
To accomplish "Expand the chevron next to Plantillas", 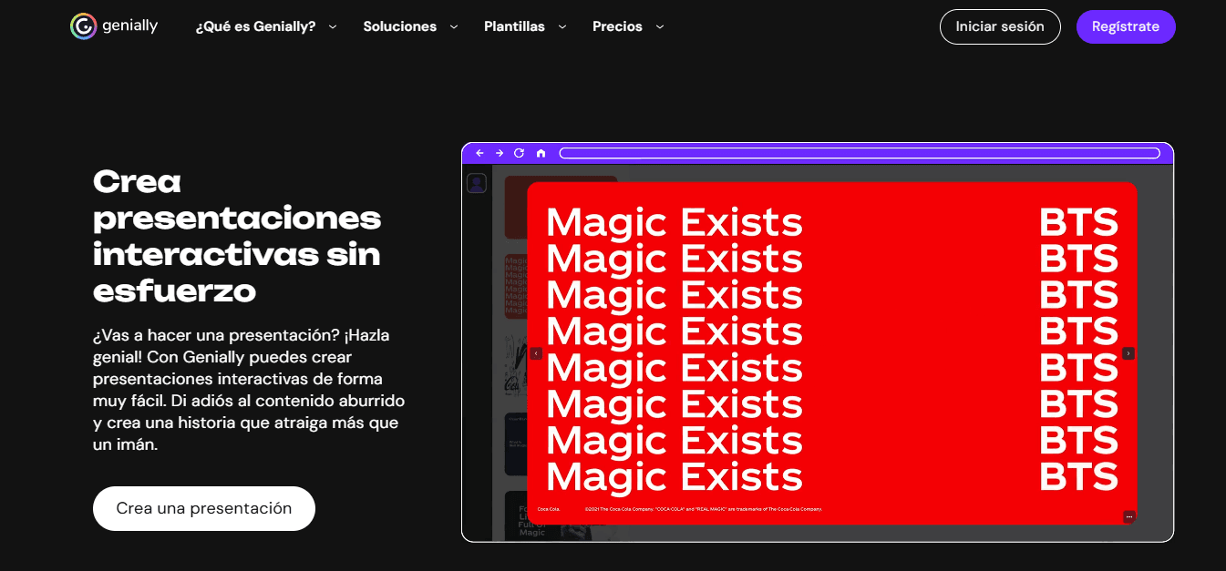I will coord(561,27).
